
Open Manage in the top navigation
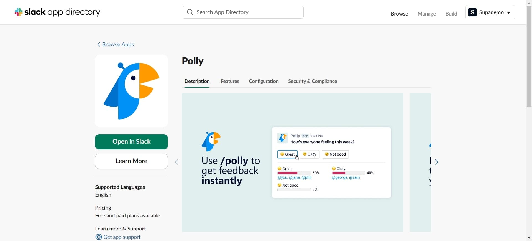426,14
